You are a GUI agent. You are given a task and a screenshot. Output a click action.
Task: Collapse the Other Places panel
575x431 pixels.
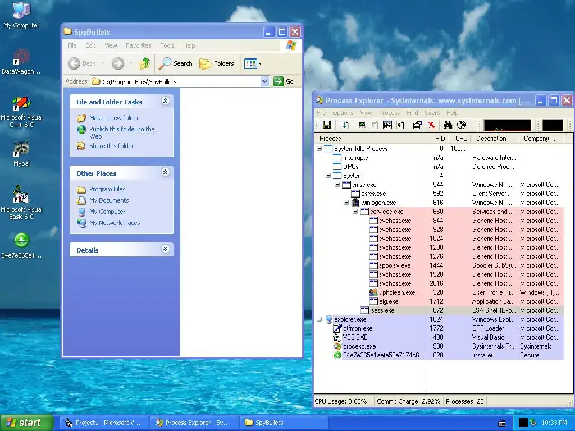coord(166,172)
